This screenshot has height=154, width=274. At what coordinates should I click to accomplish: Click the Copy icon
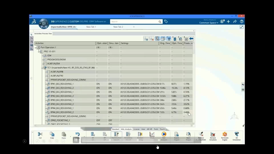52,134
